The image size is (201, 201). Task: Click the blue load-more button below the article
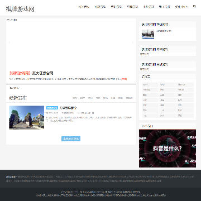point(71,139)
